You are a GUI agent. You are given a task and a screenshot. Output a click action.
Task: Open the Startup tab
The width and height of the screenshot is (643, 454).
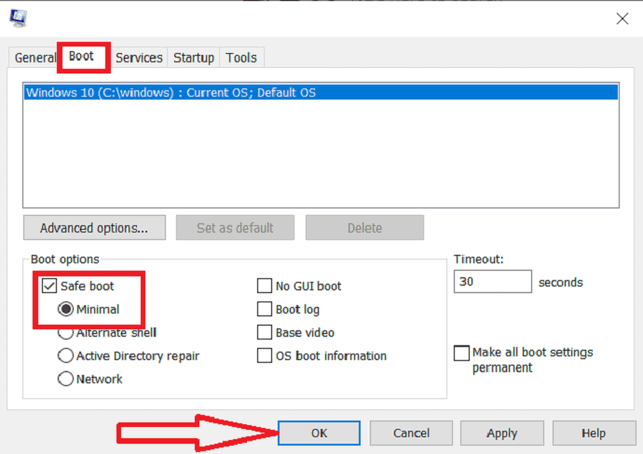pyautogui.click(x=194, y=58)
